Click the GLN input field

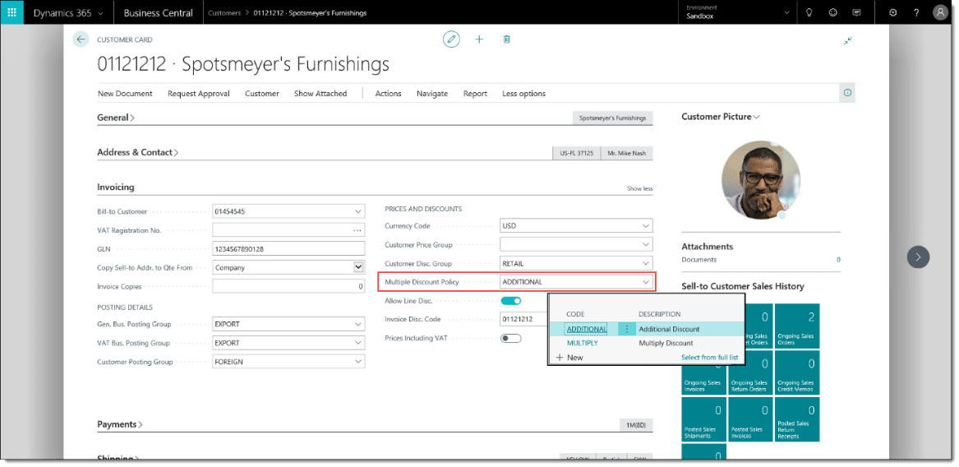[288, 249]
